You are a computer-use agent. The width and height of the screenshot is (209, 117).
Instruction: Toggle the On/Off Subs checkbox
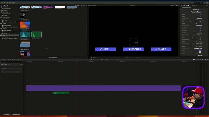[201, 29]
